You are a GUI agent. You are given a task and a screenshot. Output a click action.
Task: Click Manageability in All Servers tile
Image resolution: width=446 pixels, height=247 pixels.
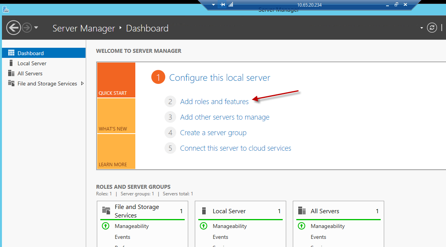[x=328, y=226]
